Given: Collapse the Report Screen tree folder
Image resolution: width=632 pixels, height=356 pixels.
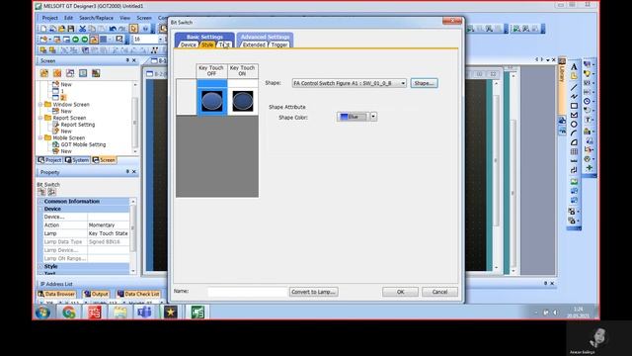Looking at the screenshot, I should 40,118.
